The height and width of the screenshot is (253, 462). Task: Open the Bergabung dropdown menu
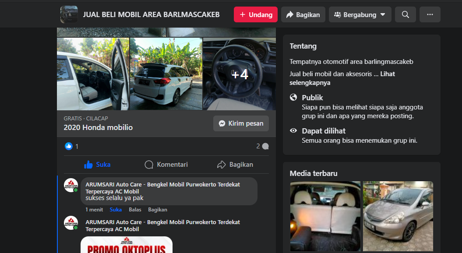click(360, 14)
